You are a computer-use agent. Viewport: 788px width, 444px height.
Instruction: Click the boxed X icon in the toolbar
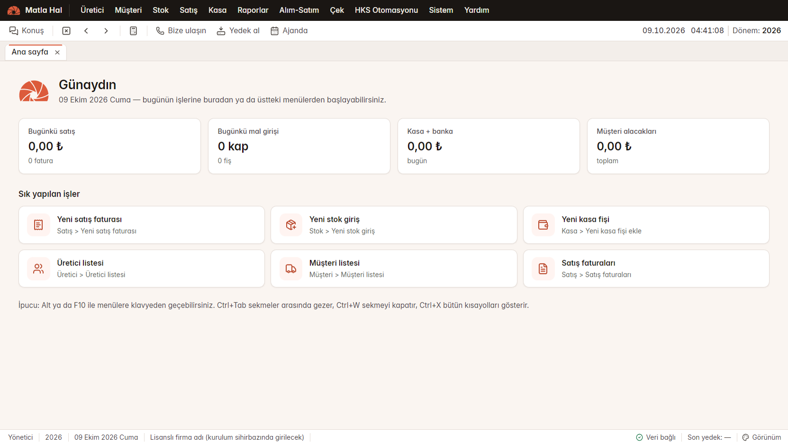(66, 31)
